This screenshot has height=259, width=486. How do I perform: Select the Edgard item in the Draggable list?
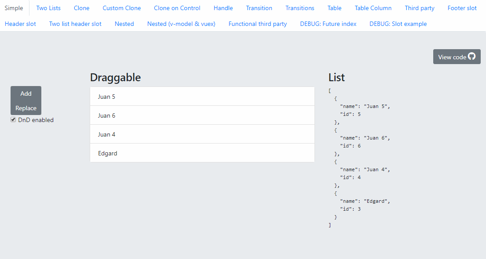[x=202, y=153]
